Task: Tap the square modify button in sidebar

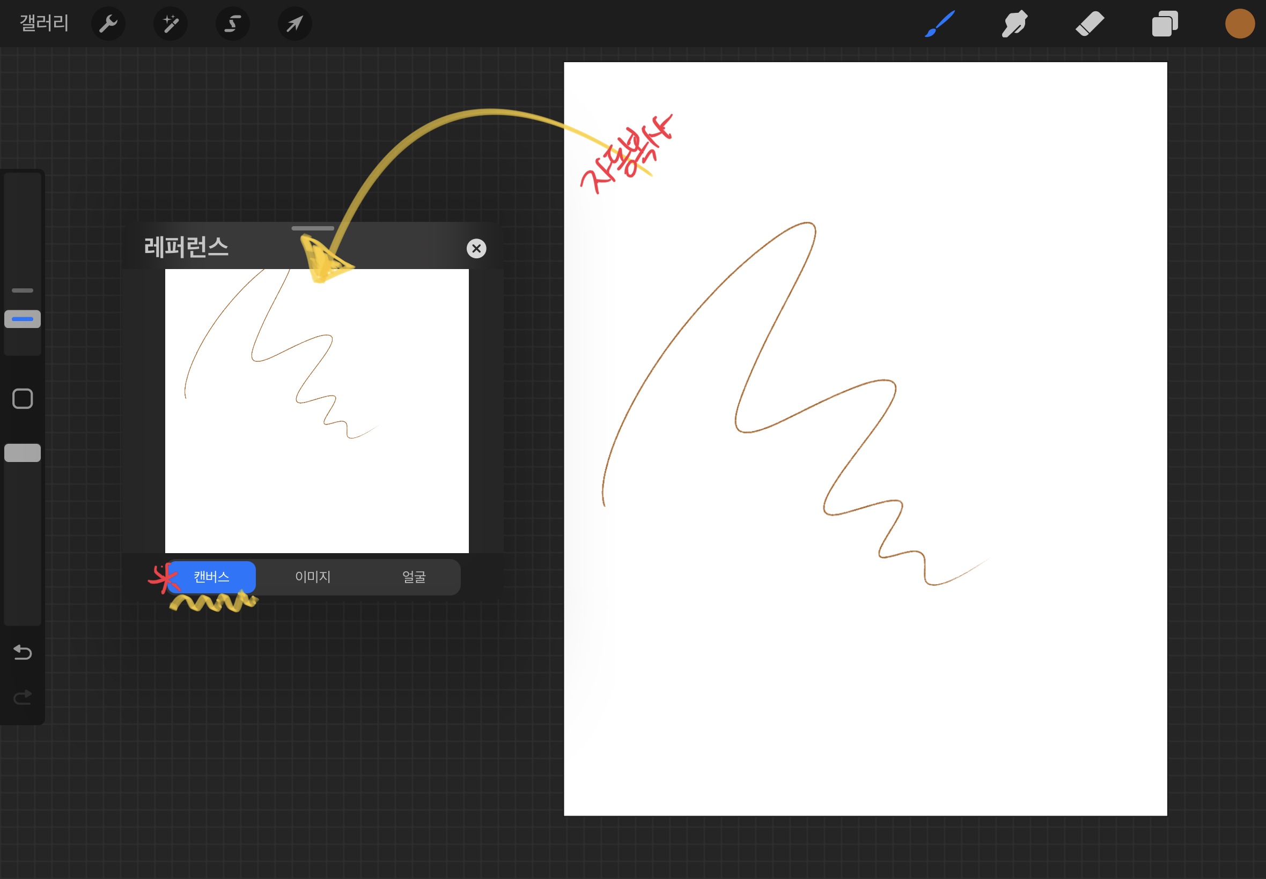Action: [23, 399]
